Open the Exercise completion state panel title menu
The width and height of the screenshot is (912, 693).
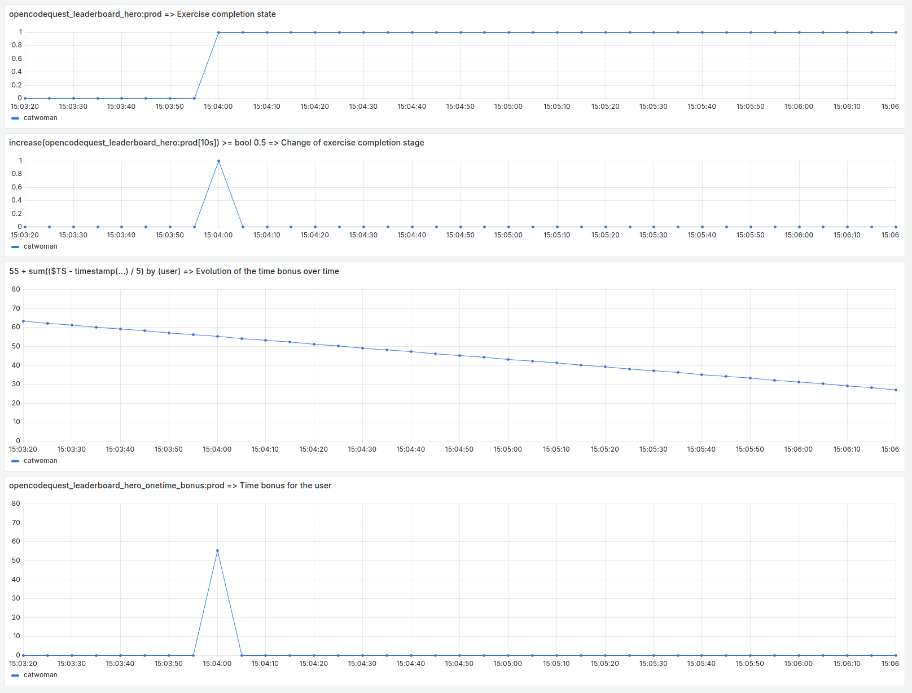point(142,14)
